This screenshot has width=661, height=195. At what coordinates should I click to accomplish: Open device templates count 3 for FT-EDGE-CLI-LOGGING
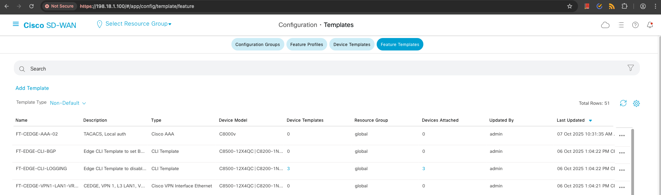pyautogui.click(x=288, y=169)
